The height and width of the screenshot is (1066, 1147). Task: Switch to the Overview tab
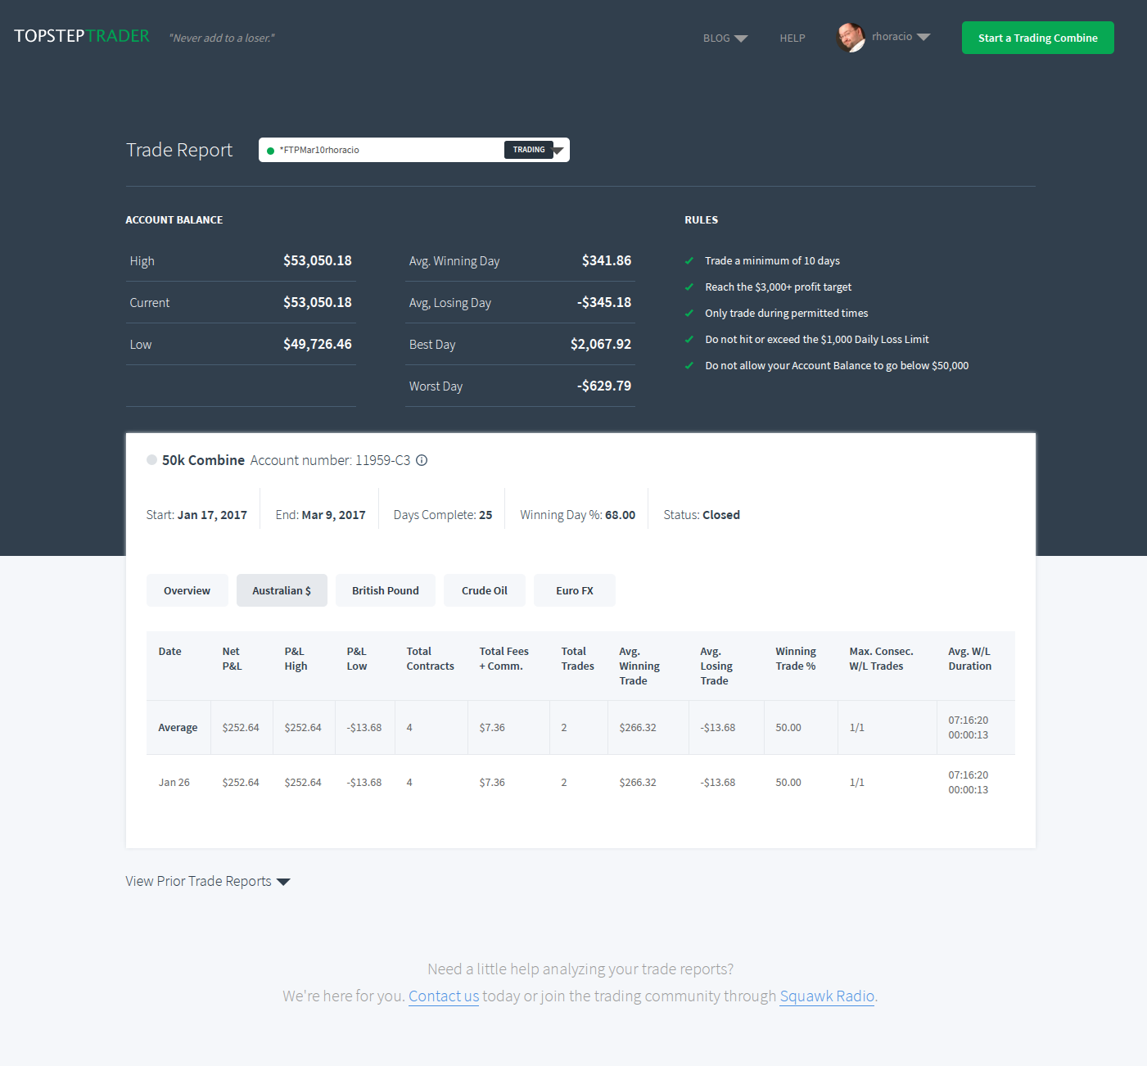click(187, 590)
